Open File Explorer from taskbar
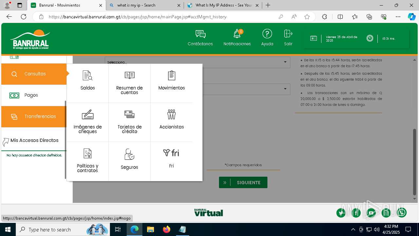Image resolution: width=419 pixels, height=236 pixels. pos(150,229)
